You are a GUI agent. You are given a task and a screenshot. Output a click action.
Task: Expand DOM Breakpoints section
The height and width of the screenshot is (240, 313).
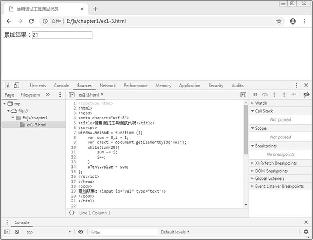tap(280, 171)
